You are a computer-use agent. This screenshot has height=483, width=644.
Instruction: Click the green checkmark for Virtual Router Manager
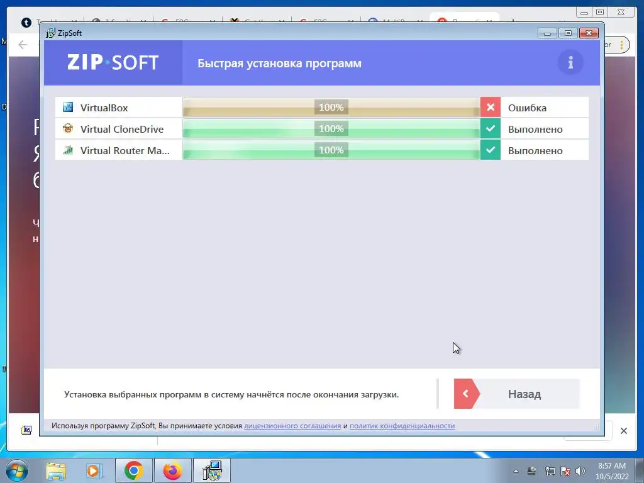click(x=491, y=150)
